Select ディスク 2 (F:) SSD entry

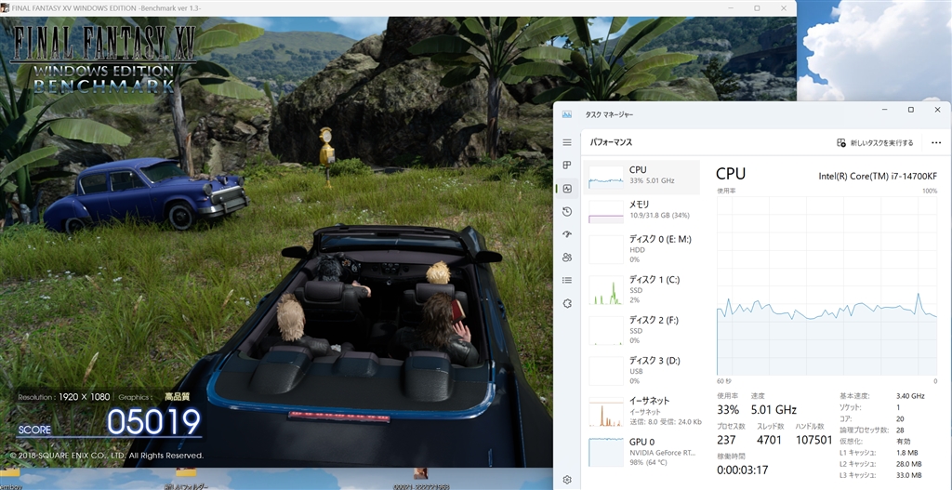coord(641,330)
